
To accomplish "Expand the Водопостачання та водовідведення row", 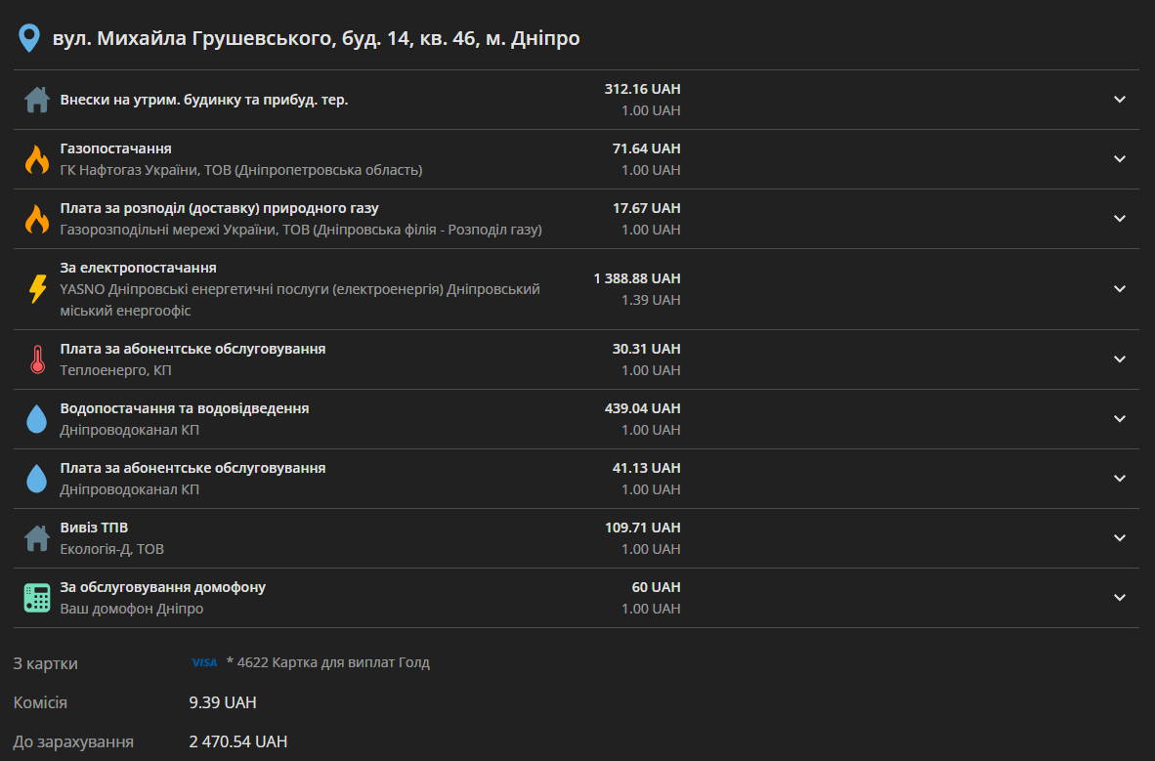I will [1120, 418].
